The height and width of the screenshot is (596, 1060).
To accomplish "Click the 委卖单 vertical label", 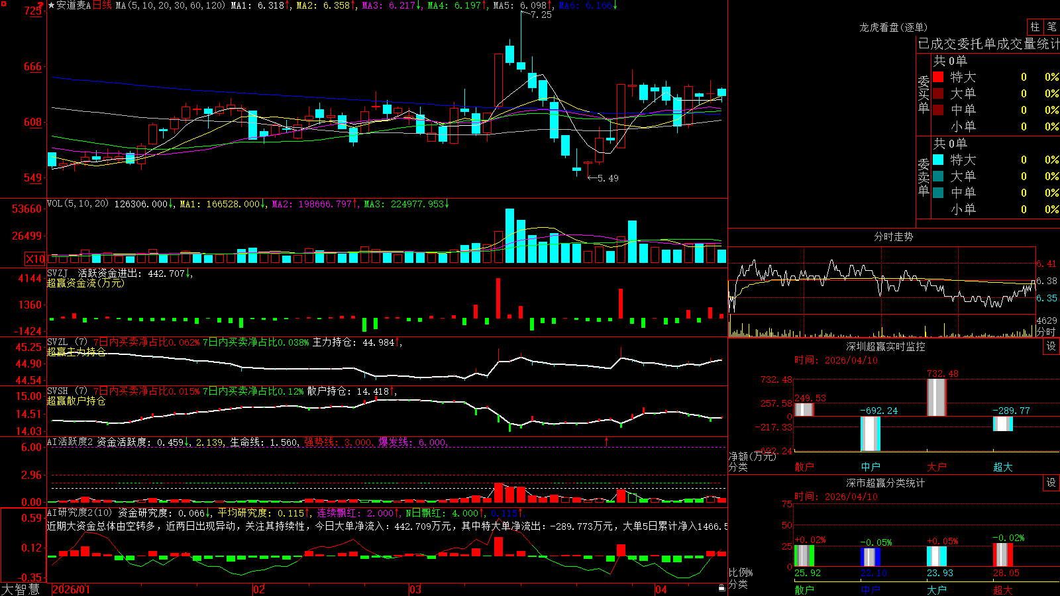I will point(924,177).
